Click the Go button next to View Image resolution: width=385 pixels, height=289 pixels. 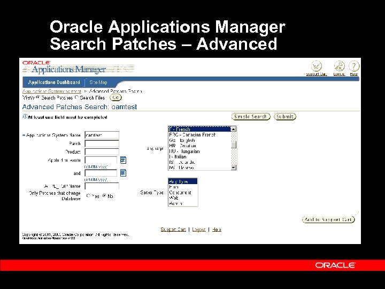click(x=115, y=97)
